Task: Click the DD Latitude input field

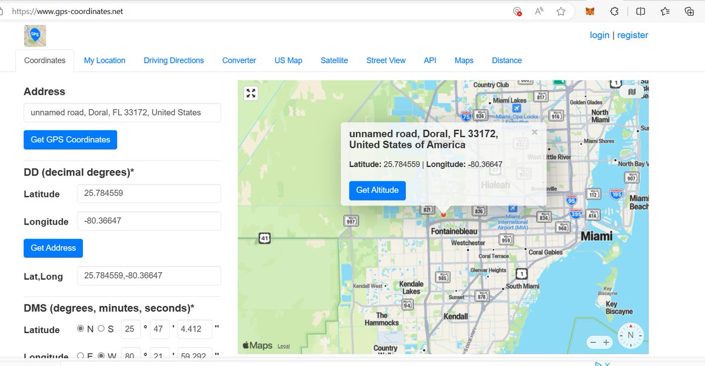Action: click(x=149, y=194)
